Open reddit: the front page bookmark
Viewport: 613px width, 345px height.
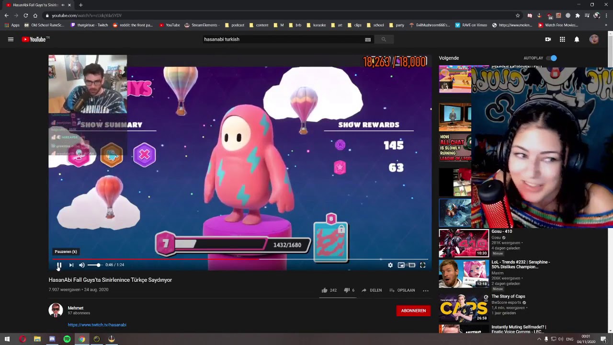[133, 25]
